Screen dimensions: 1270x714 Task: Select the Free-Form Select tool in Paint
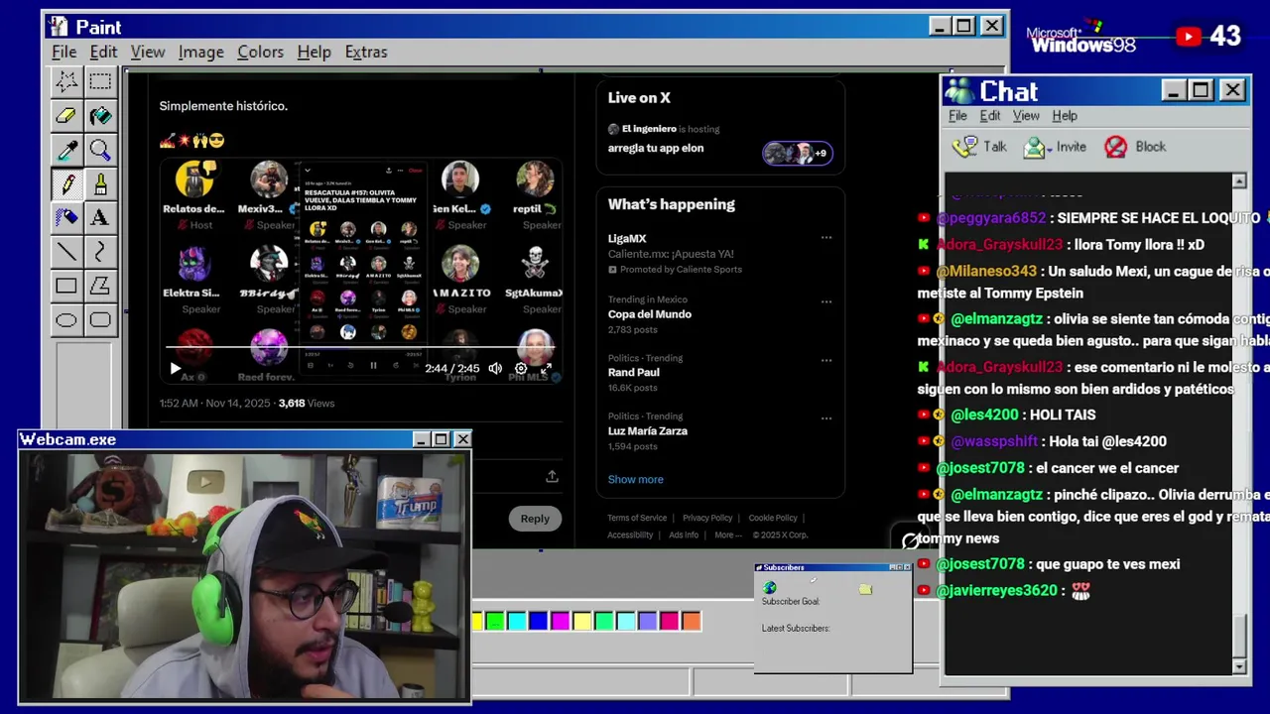tap(66, 81)
